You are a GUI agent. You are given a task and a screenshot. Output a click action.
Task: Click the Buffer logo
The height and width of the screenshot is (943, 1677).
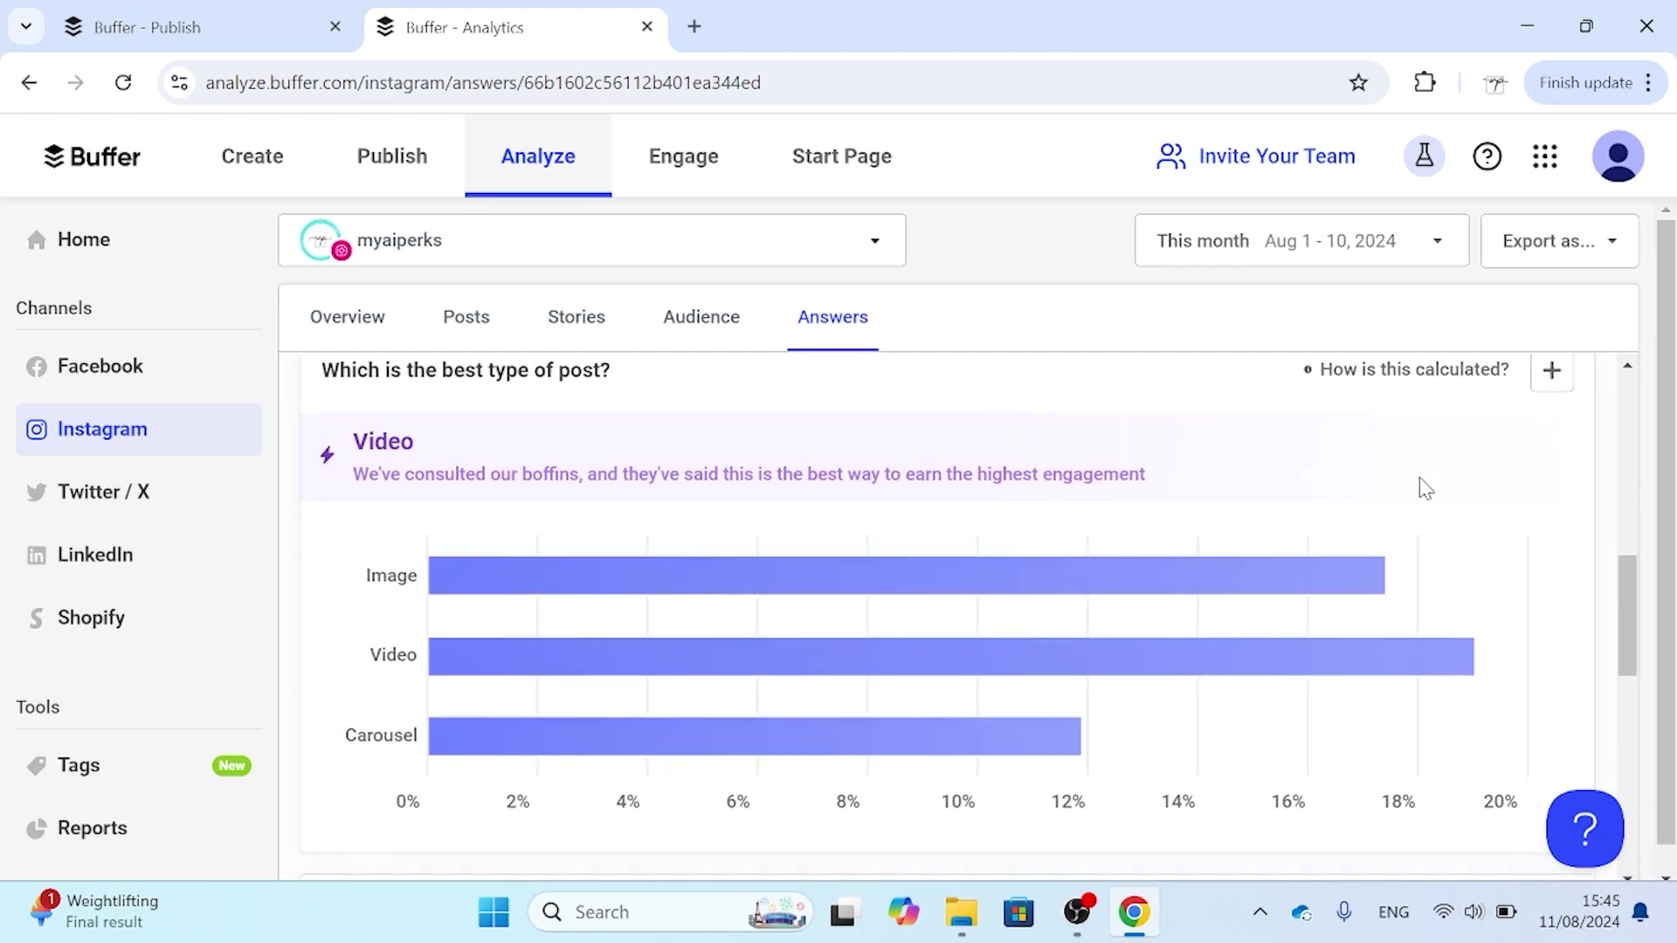92,156
